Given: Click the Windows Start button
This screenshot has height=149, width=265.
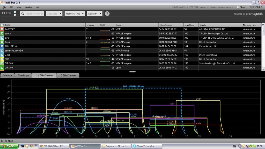Looking at the screenshot, I should (9, 146).
